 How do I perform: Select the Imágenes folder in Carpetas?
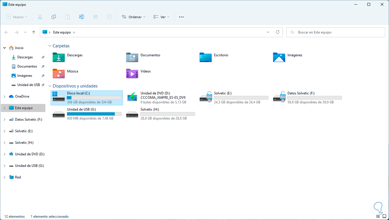pos(288,57)
